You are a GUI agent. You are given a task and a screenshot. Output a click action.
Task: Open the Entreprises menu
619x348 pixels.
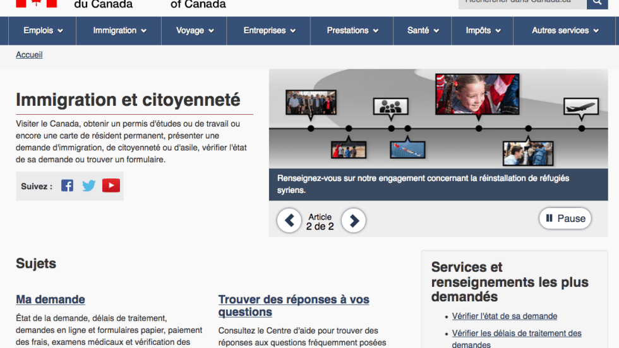pyautogui.click(x=270, y=30)
